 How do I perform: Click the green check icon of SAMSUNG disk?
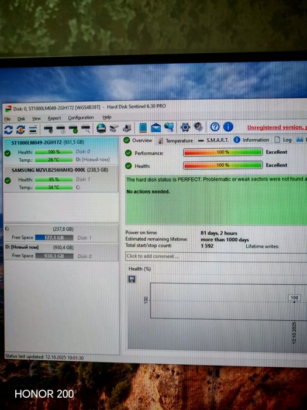(x=8, y=180)
